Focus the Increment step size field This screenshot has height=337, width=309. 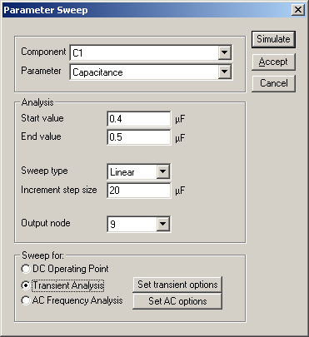139,191
